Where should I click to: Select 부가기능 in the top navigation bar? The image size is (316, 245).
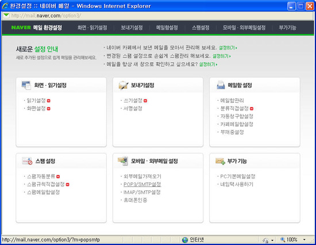288,28
